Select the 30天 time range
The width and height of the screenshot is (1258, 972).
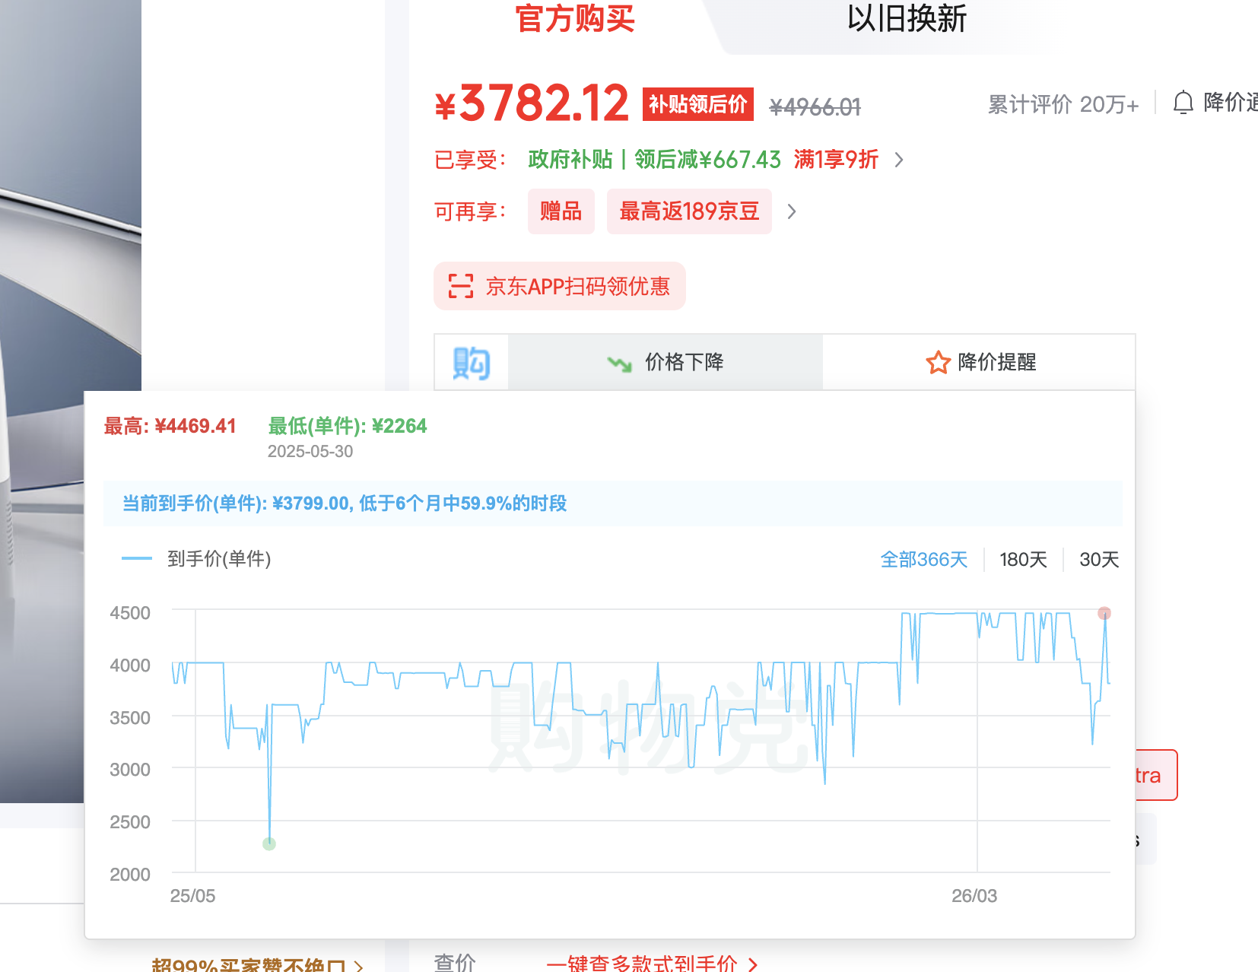[1099, 560]
